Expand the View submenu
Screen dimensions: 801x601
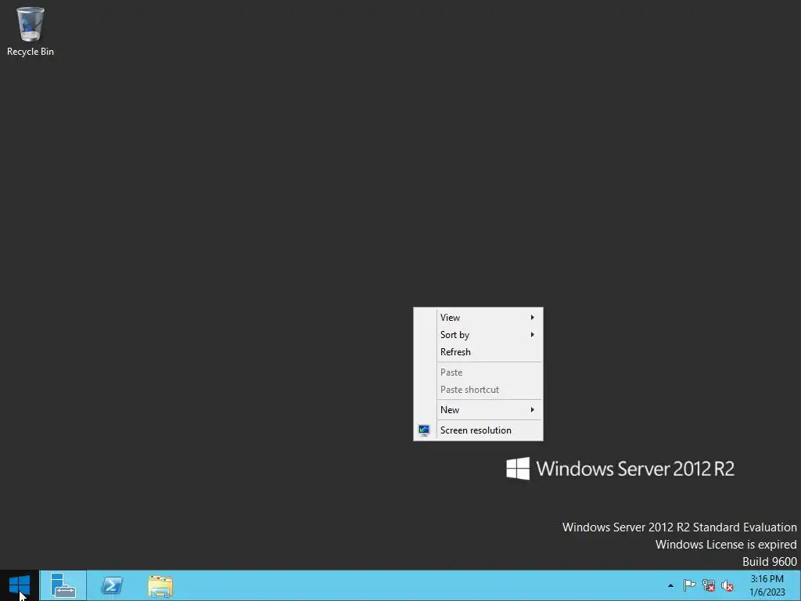(478, 318)
